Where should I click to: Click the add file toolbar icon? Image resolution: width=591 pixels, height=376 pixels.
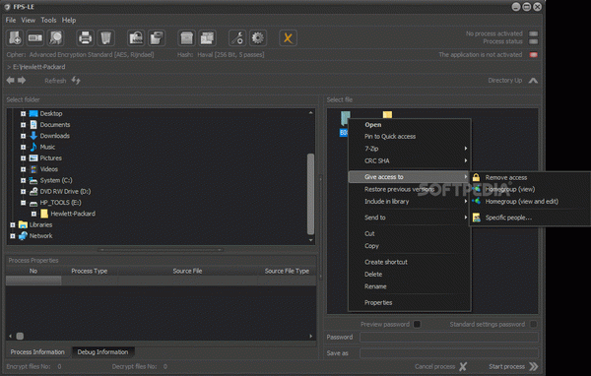15,38
